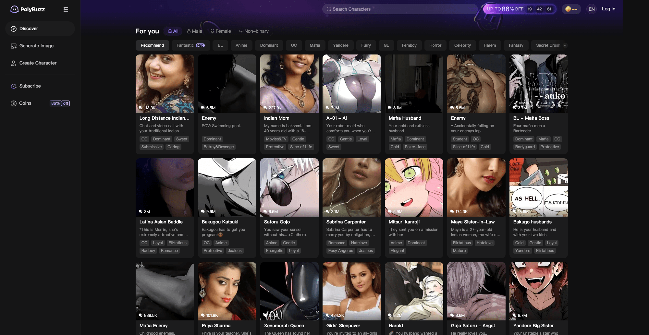The width and height of the screenshot is (649, 335).
Task: Select the Dominant category tab
Action: (269, 45)
